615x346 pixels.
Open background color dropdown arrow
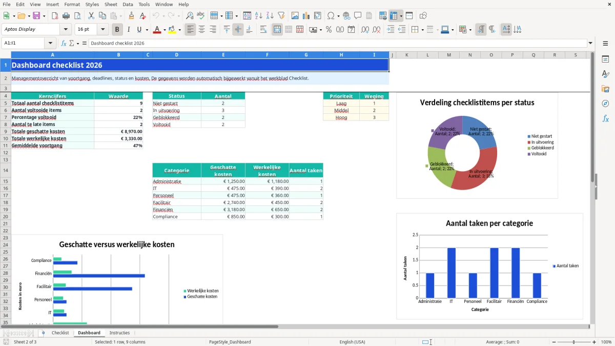179,30
